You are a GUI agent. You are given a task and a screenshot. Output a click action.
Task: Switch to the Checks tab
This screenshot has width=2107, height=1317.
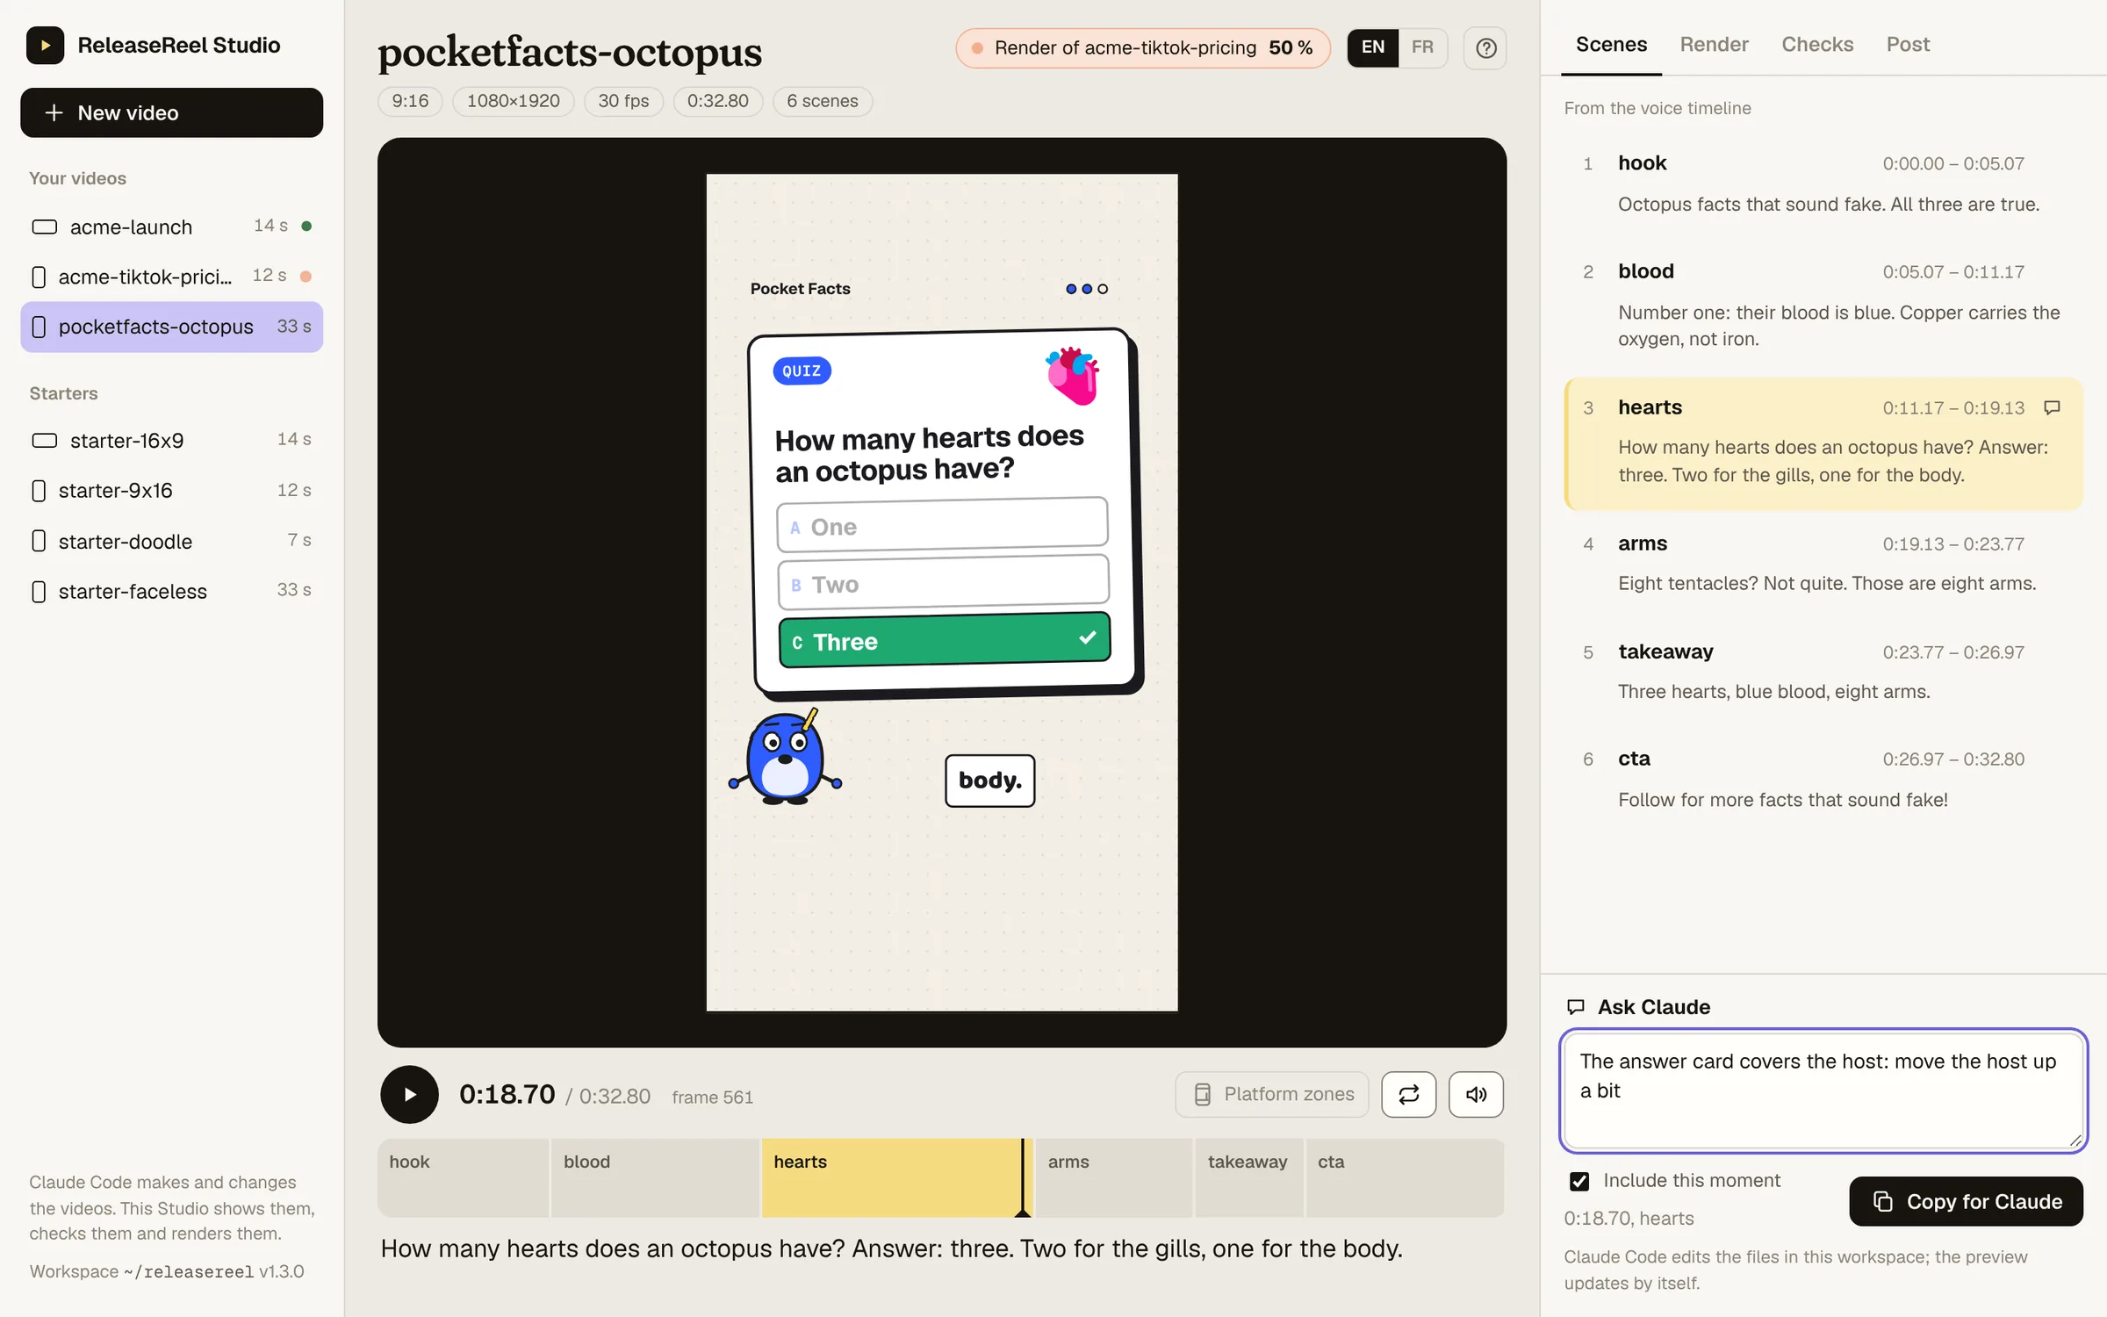(x=1817, y=45)
